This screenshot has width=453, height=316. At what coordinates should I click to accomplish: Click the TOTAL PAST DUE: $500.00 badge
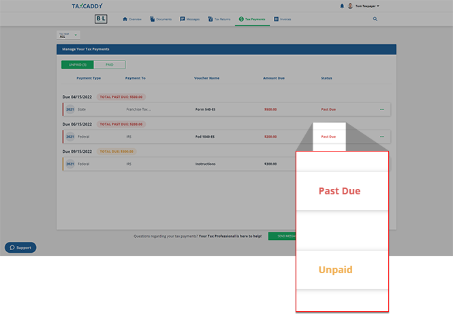click(121, 97)
